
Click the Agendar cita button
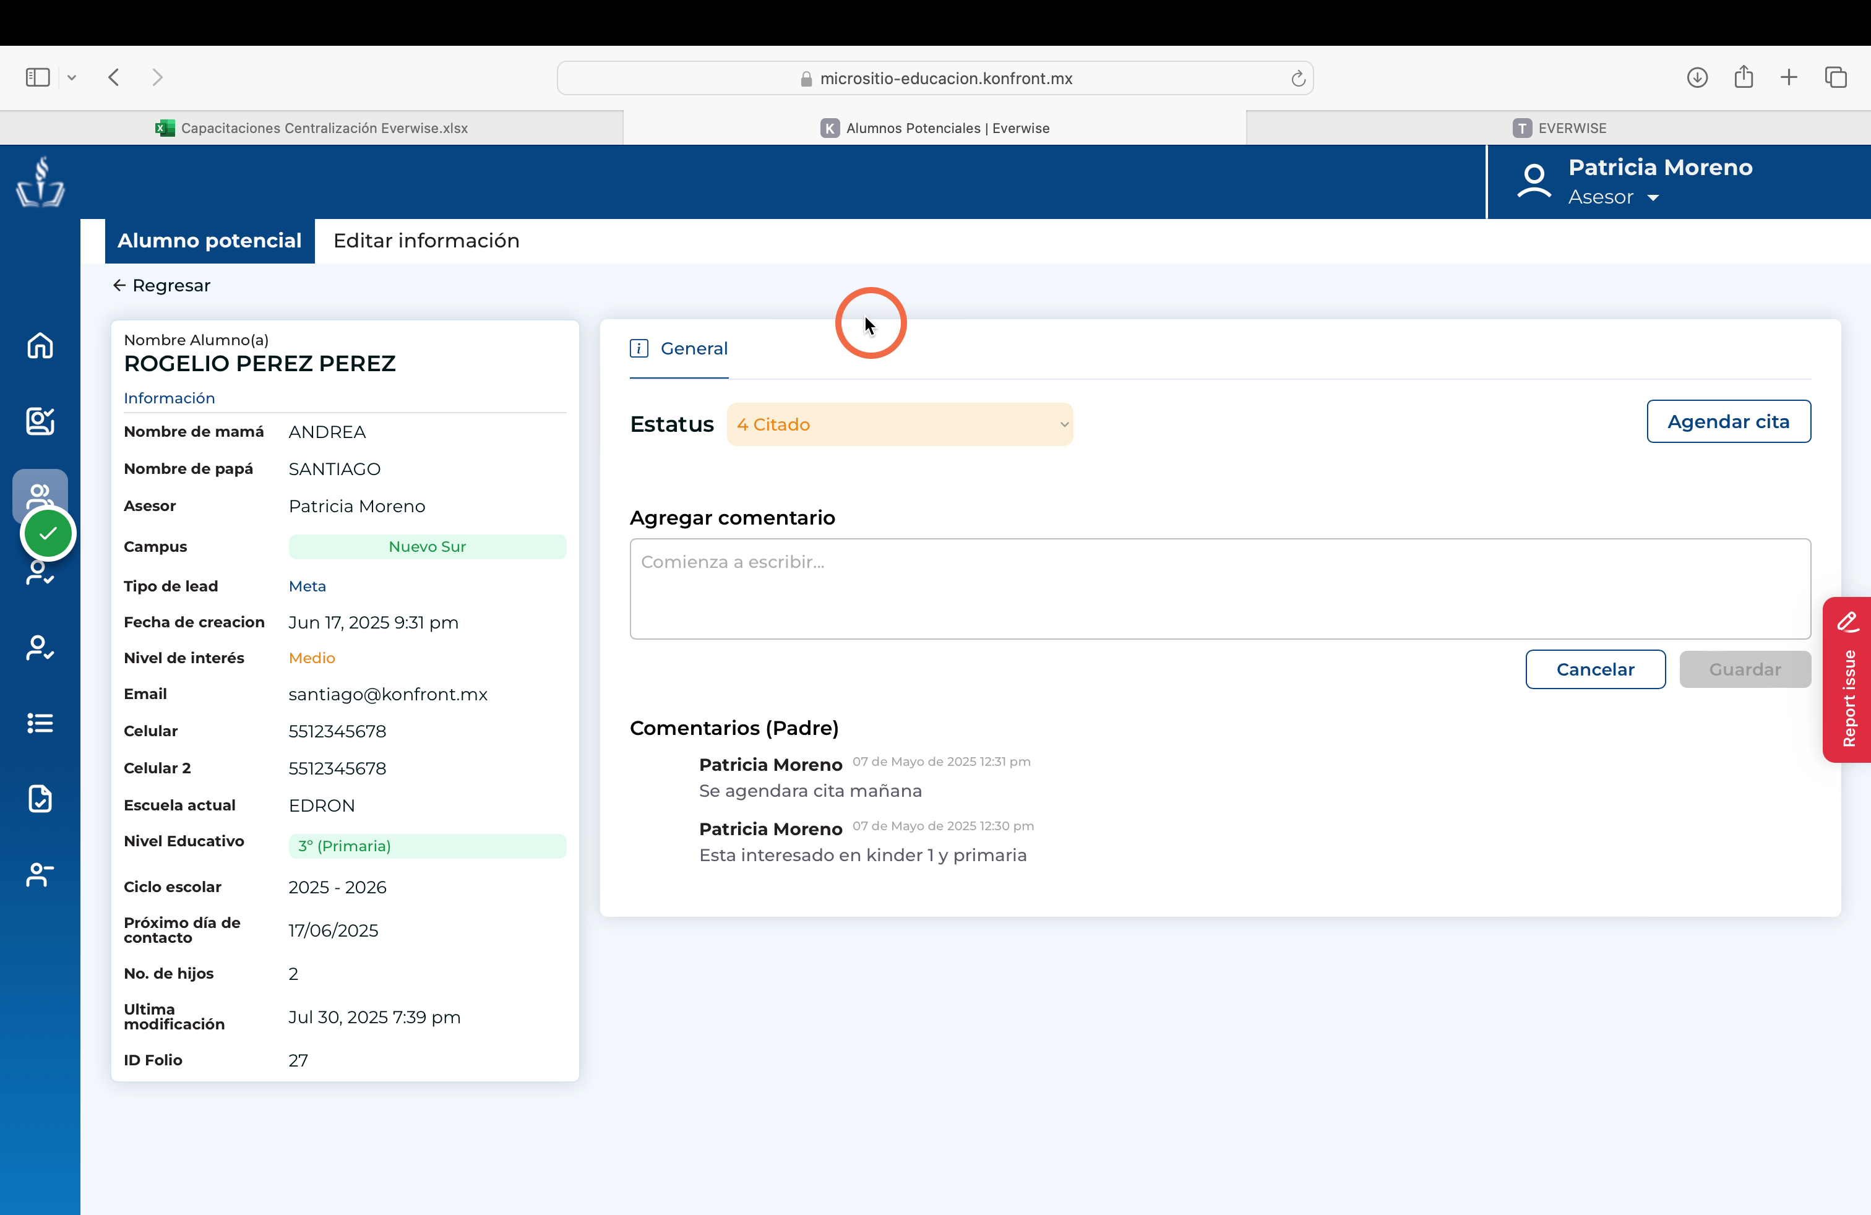pyautogui.click(x=1728, y=421)
